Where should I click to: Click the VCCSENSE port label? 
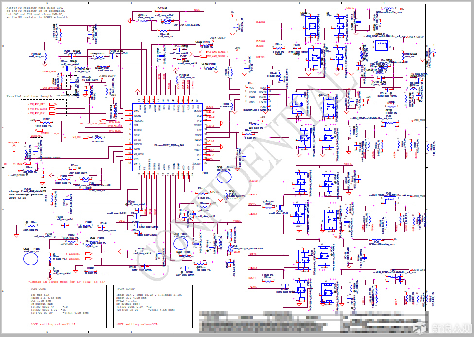74,254
